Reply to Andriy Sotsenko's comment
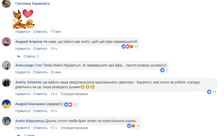The image size is (224, 136). [x=40, y=94]
